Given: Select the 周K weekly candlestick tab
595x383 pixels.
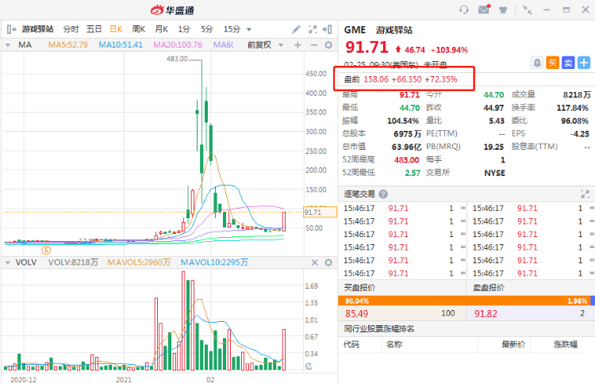Looking at the screenshot, I should pos(139,29).
